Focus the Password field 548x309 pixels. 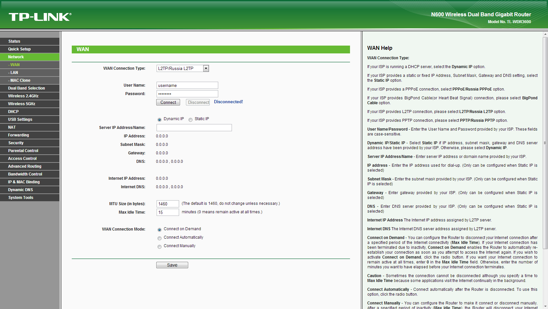pyautogui.click(x=187, y=94)
